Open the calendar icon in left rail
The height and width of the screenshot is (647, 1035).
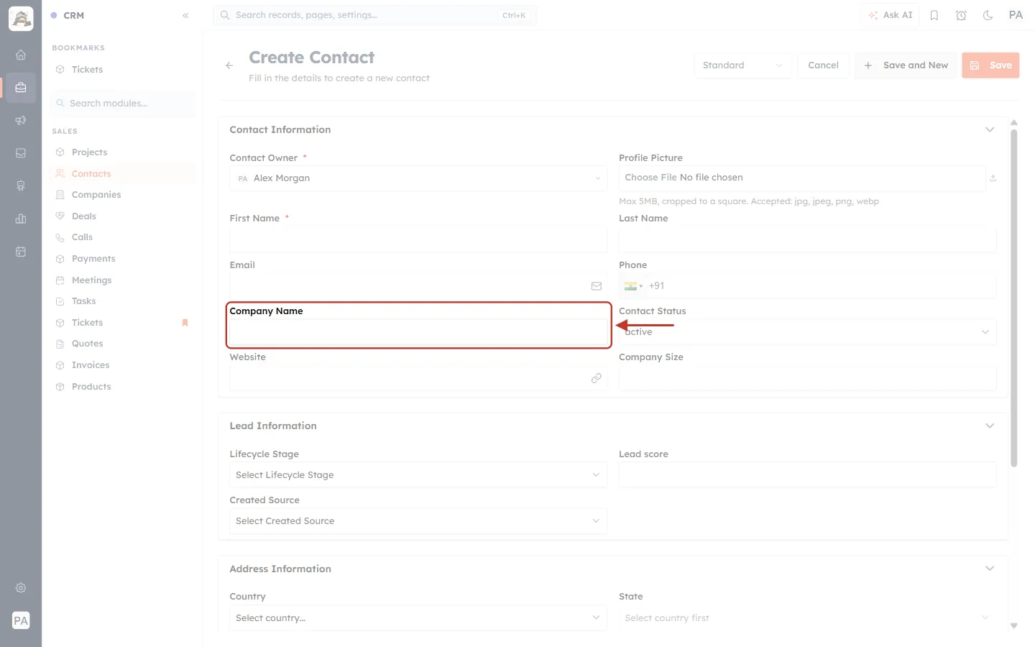pos(21,252)
